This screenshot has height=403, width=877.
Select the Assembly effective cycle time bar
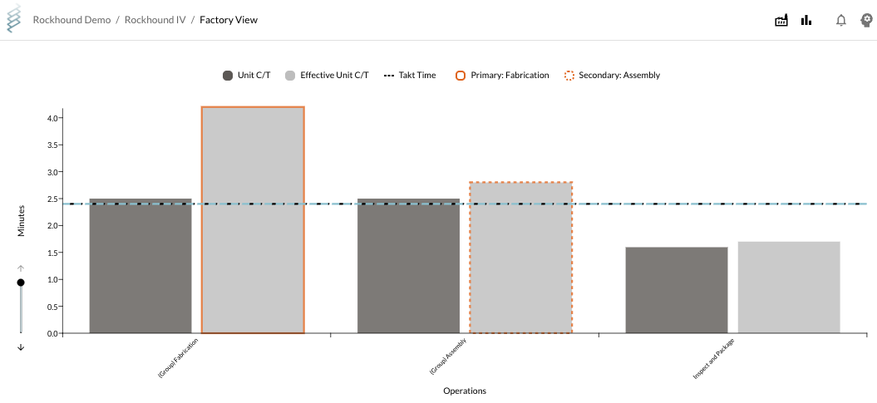(x=520, y=258)
